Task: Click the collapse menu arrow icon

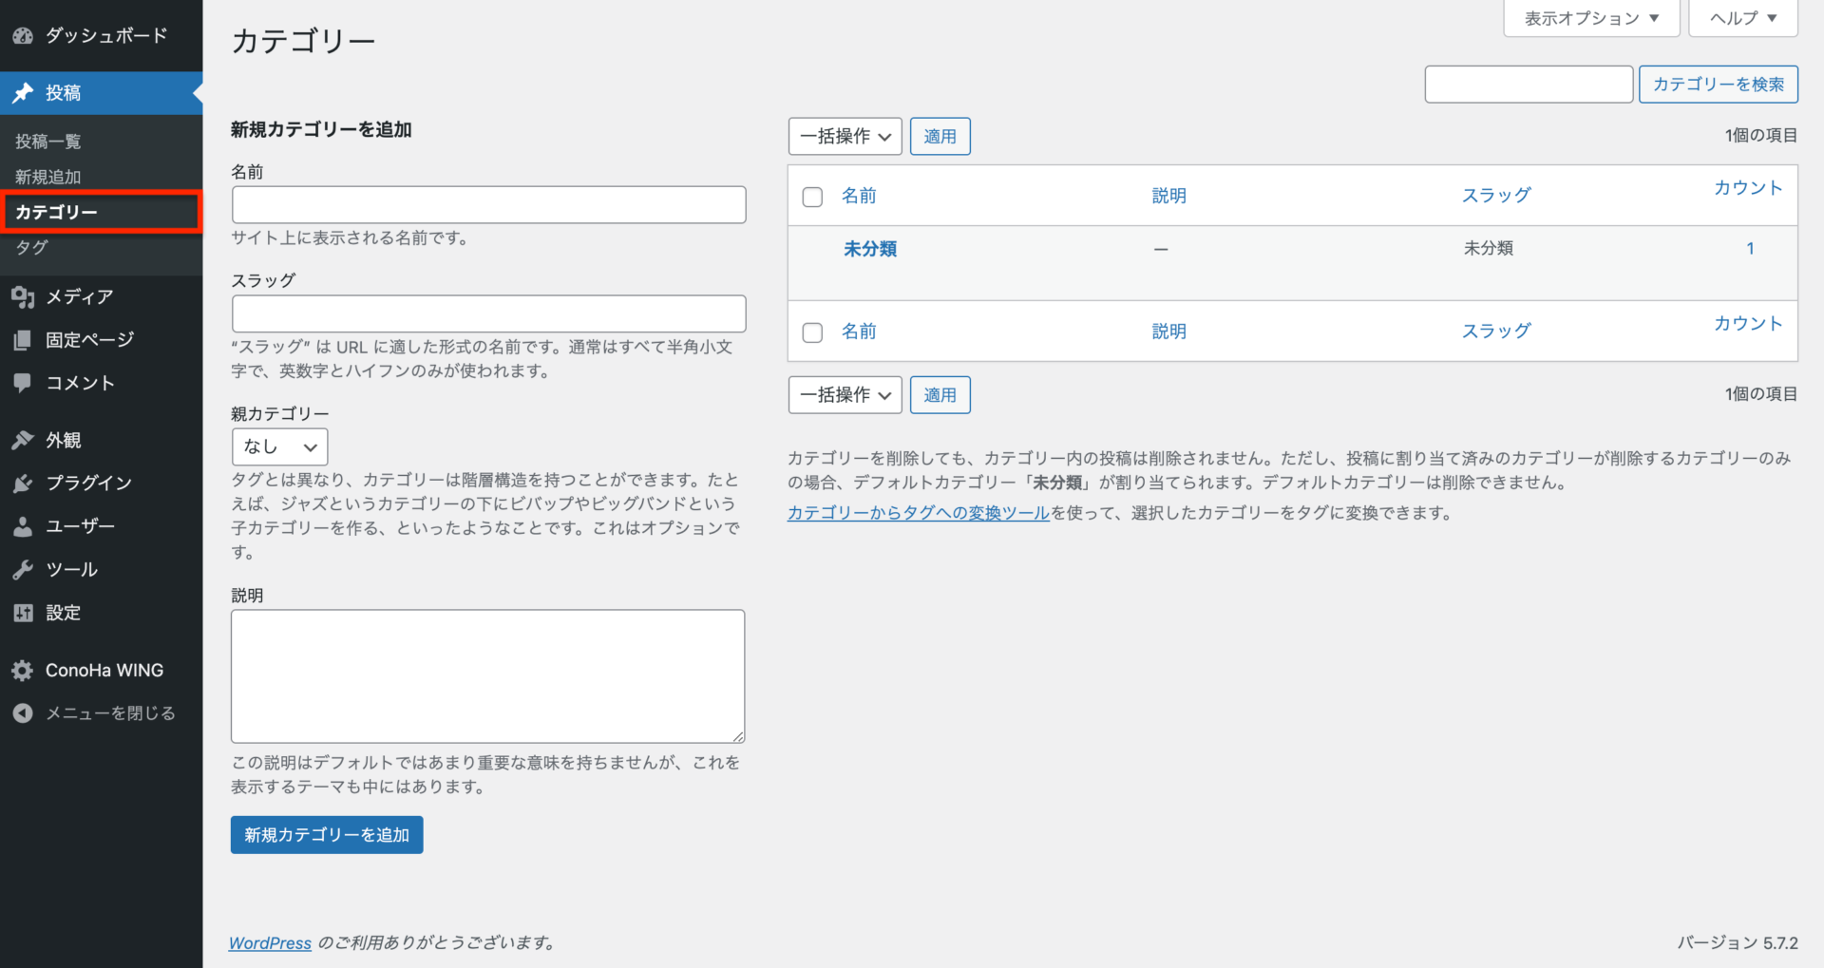Action: coord(23,713)
